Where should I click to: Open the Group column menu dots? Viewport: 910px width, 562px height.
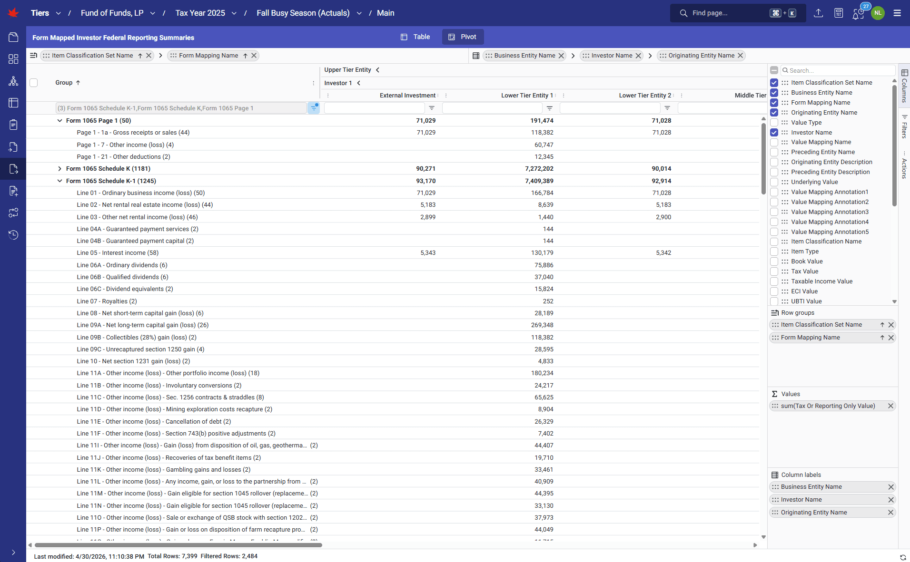coord(314,83)
